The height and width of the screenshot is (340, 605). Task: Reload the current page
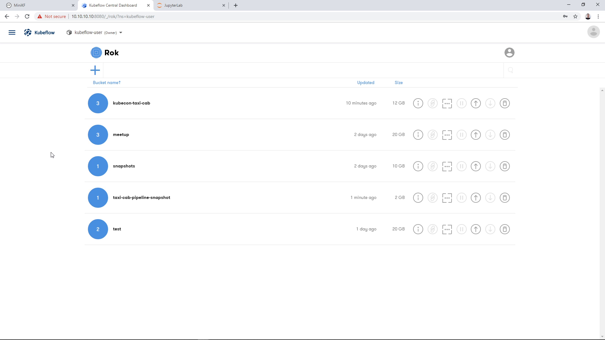pyautogui.click(x=27, y=16)
